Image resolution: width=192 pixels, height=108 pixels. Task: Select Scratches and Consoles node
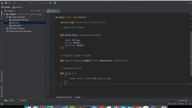(19, 31)
